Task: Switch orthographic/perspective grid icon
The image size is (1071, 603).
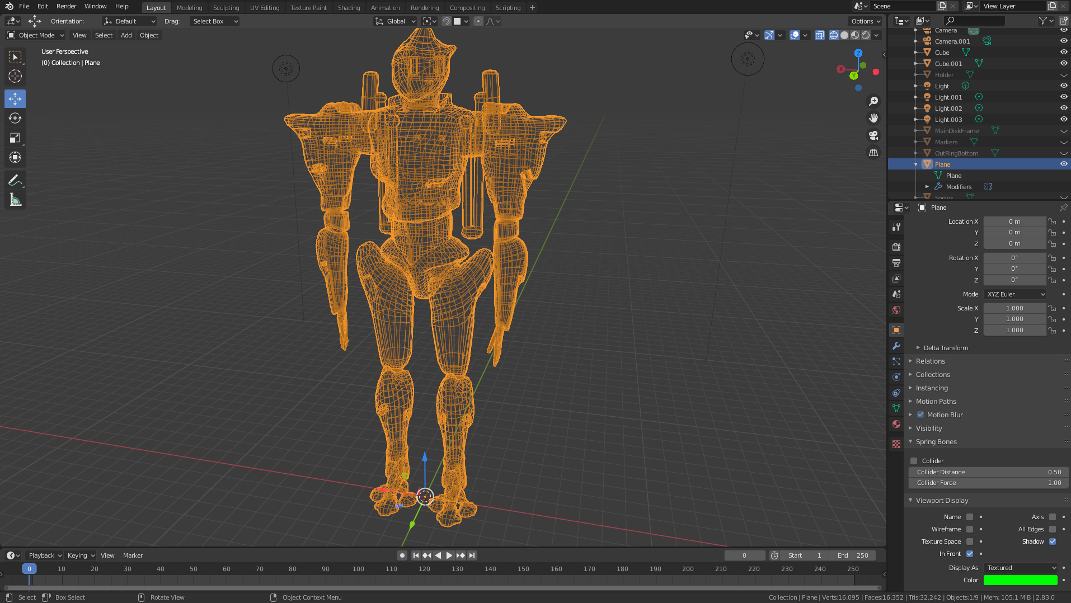Action: [x=873, y=152]
